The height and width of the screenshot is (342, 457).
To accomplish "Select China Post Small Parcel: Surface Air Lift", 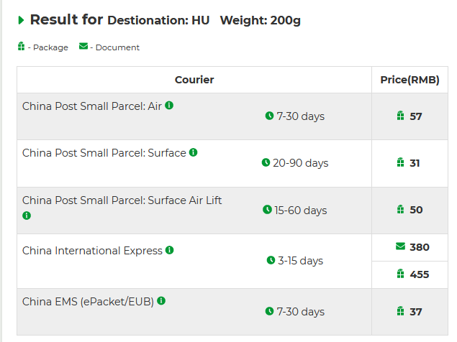I will [122, 200].
